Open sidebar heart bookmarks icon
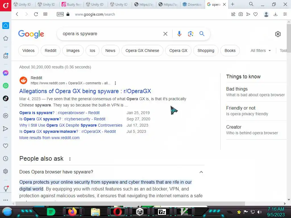The image size is (291, 218). point(6,146)
